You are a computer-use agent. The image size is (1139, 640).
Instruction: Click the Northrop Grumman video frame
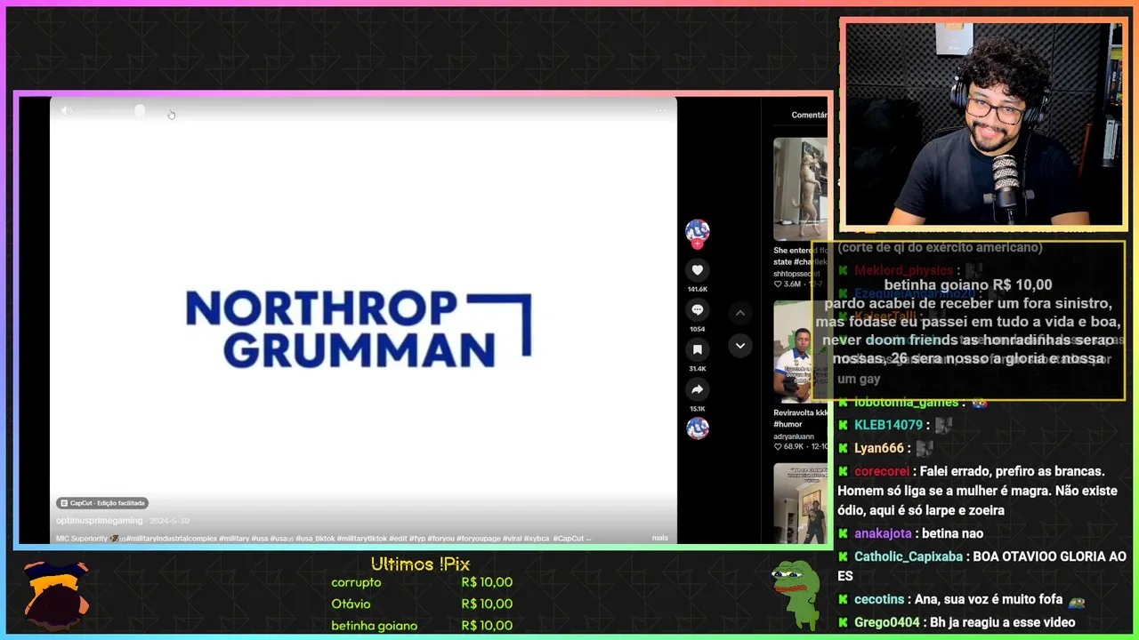tap(363, 320)
